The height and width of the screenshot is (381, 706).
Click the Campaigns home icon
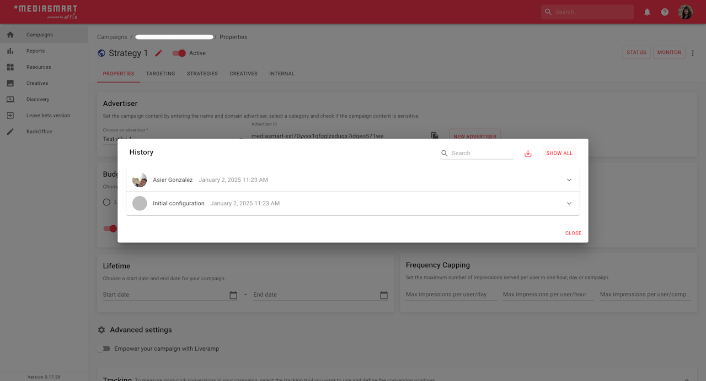(x=10, y=35)
